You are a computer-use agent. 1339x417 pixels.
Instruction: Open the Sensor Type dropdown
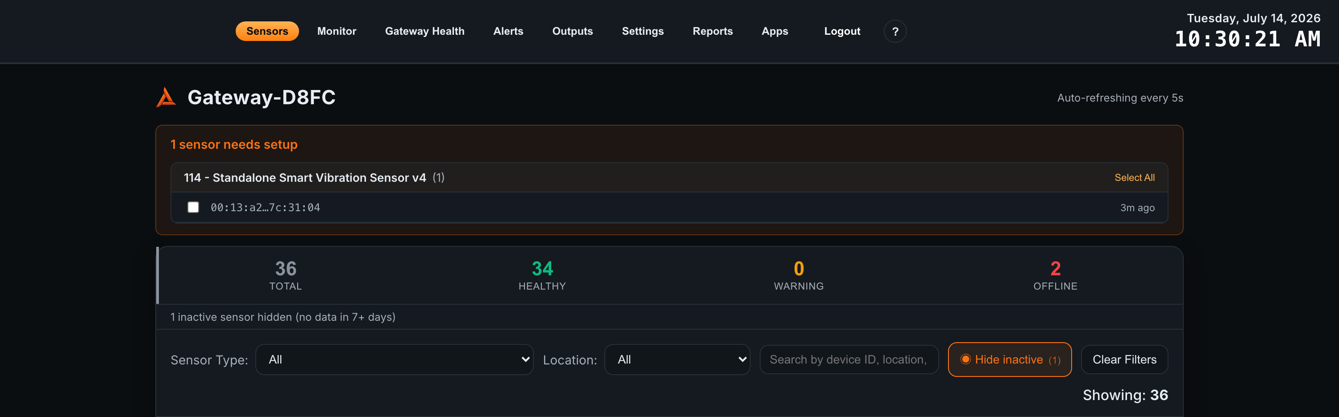click(x=394, y=360)
